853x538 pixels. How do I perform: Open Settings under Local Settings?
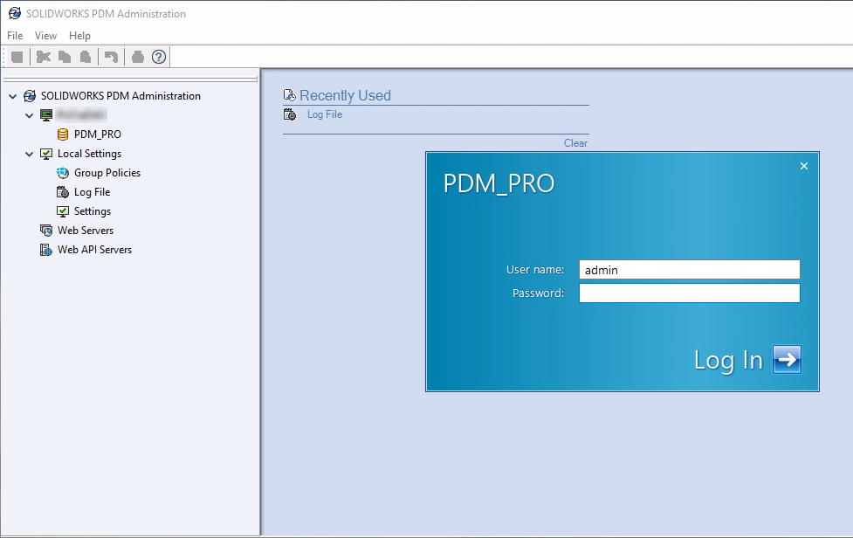coord(93,211)
